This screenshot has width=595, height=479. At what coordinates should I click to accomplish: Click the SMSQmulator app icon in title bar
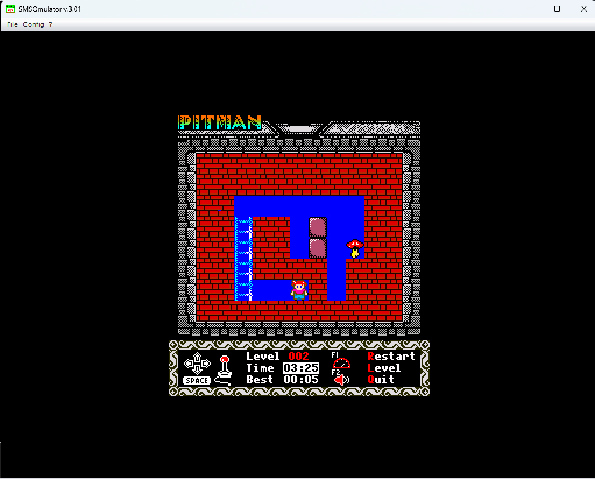10,9
